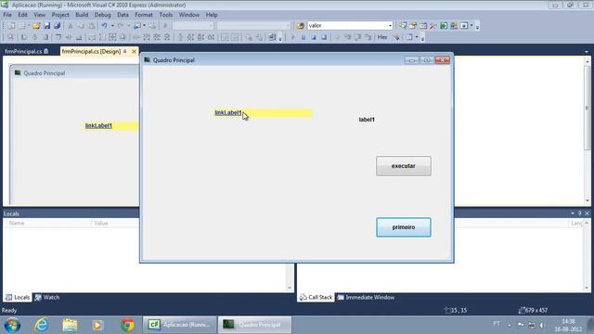The height and width of the screenshot is (334, 594).
Task: Open the Properties Window icon
Action: [413, 26]
